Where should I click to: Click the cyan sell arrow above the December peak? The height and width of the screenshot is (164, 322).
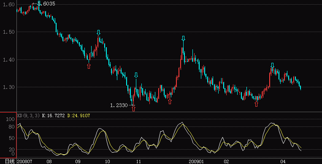click(184, 38)
